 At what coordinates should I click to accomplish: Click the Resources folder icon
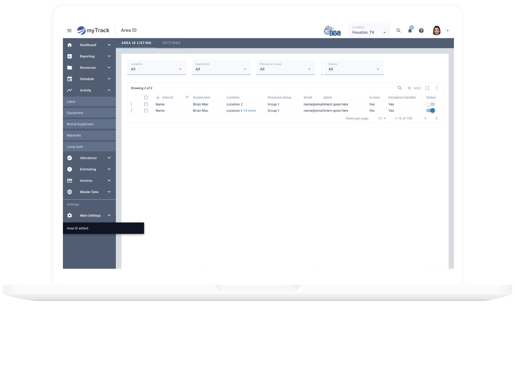[x=70, y=68]
